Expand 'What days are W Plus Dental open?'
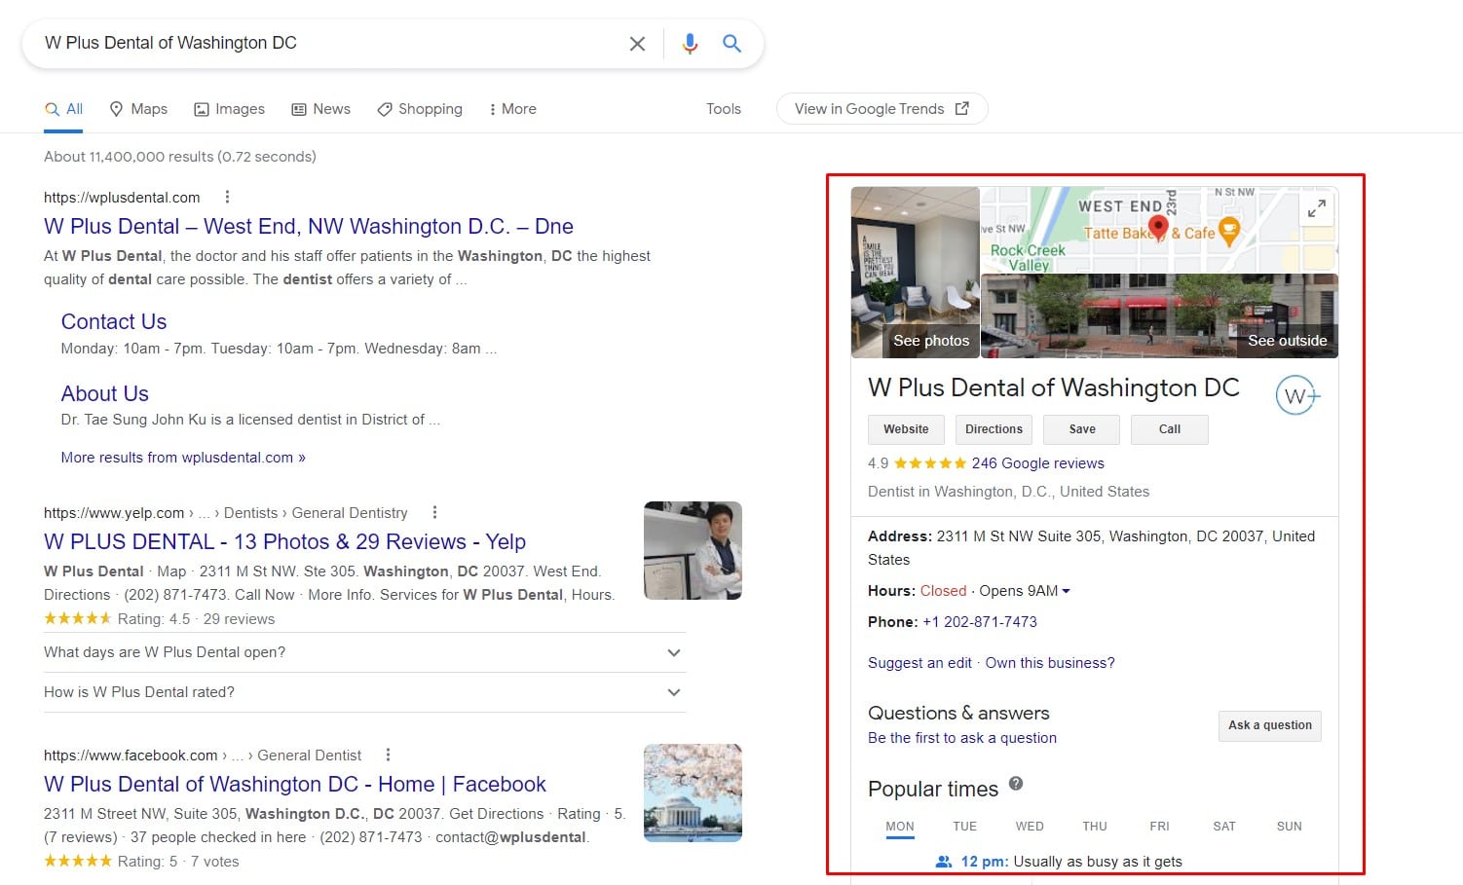Screen dimensions: 1463x885 (364, 652)
